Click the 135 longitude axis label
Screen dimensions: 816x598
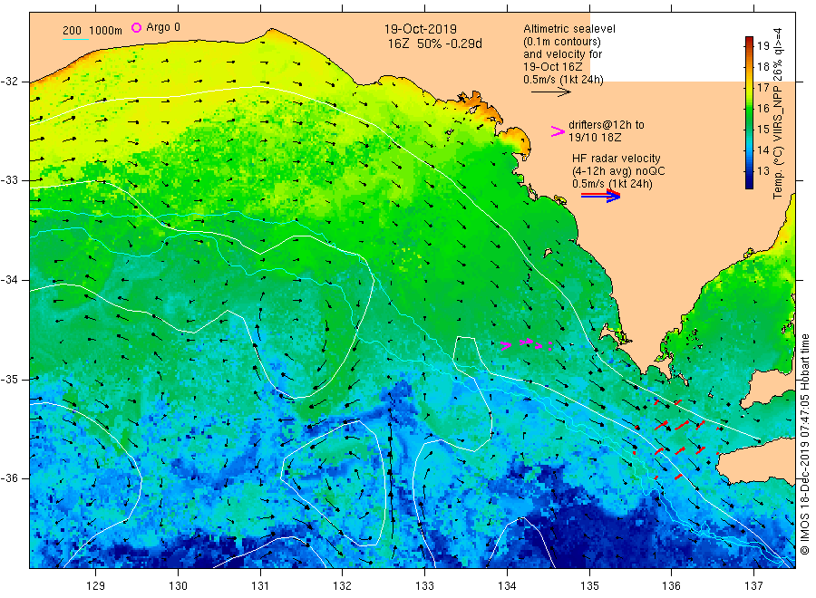(x=589, y=586)
